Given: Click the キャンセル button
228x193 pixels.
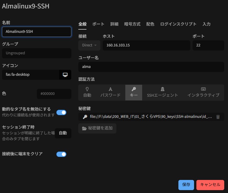Looking at the screenshot, I should 210,185.
